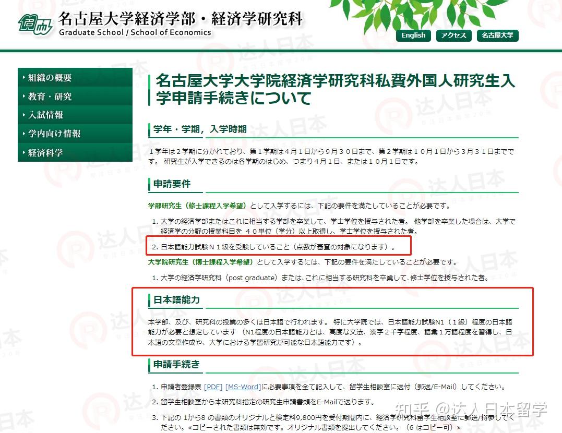
Task: Click the site title 名古屋大学経済学部・経済学研究科
Action: click(x=181, y=19)
